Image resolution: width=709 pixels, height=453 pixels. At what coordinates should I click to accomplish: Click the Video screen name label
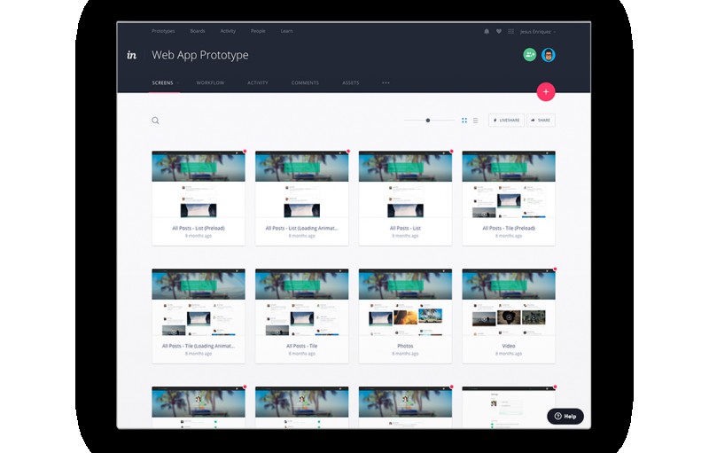(509, 346)
